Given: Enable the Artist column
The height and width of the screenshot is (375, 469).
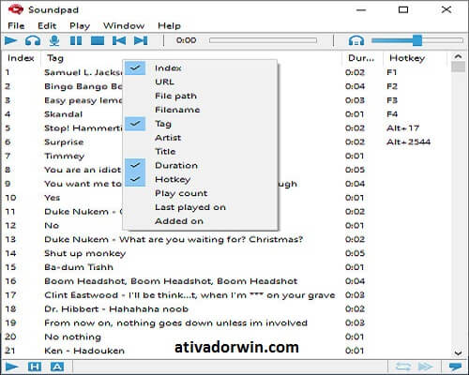Looking at the screenshot, I should pyautogui.click(x=200, y=138).
